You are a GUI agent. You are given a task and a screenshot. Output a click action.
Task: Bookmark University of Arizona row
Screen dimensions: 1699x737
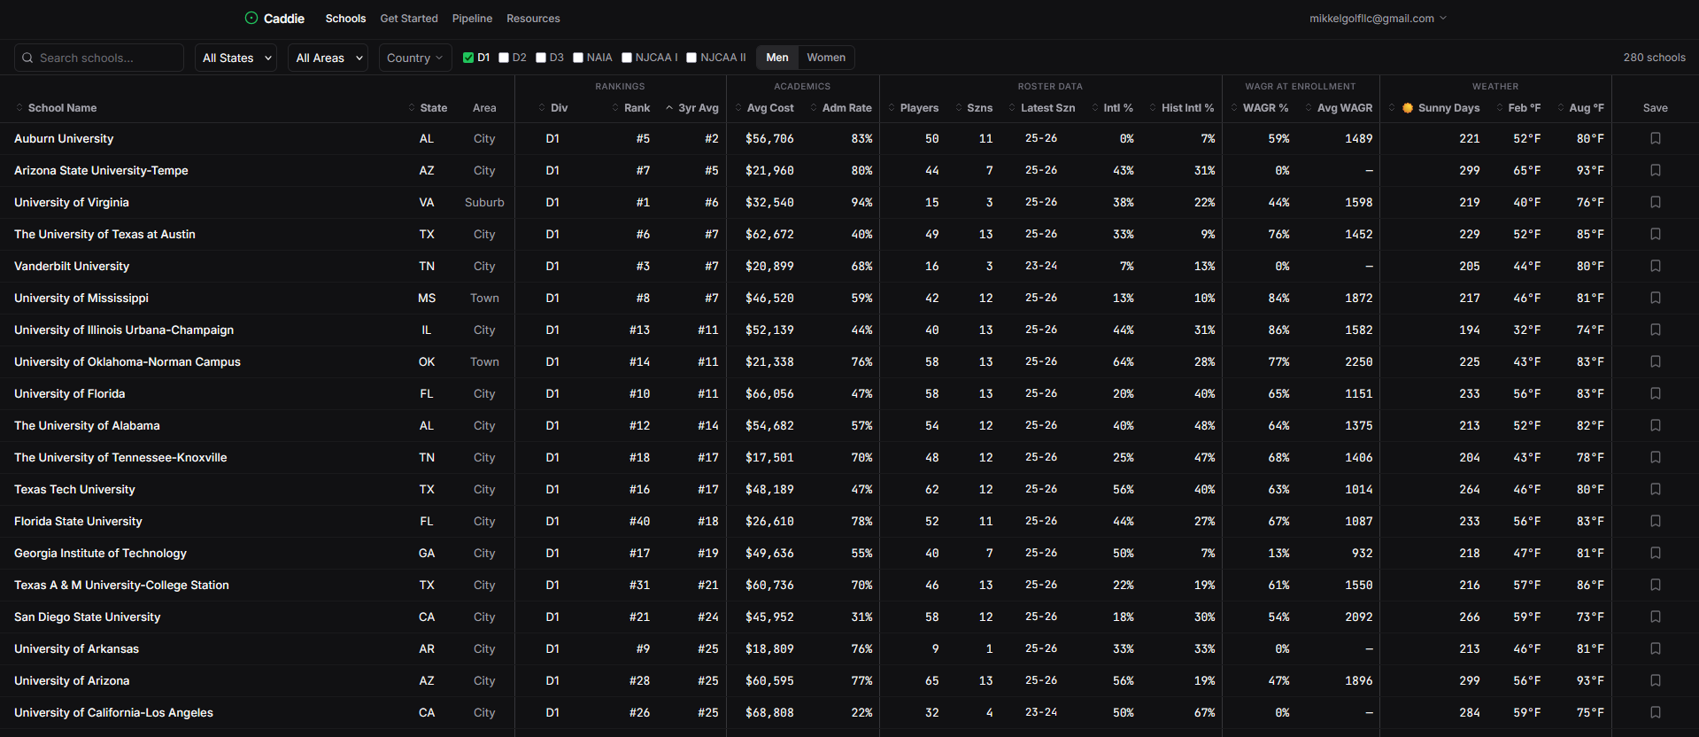tap(1655, 681)
